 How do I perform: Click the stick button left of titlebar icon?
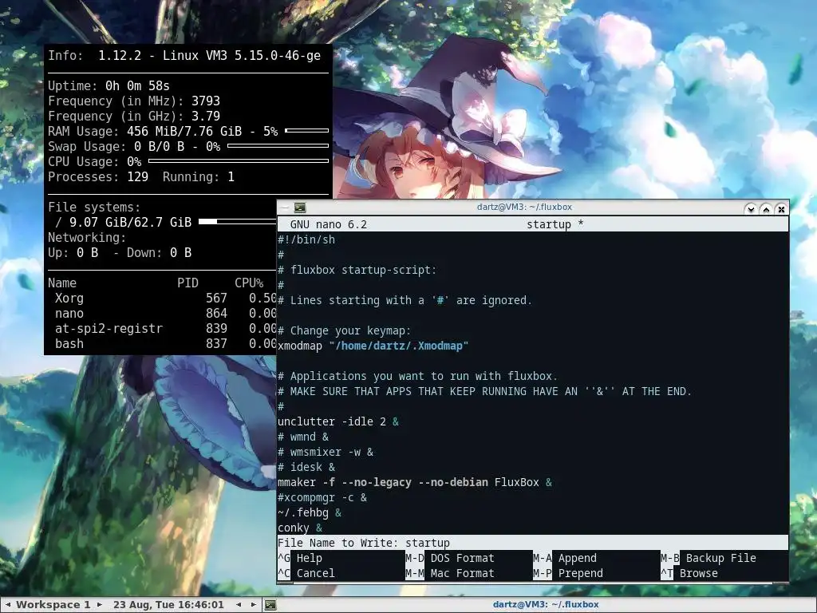tap(285, 208)
